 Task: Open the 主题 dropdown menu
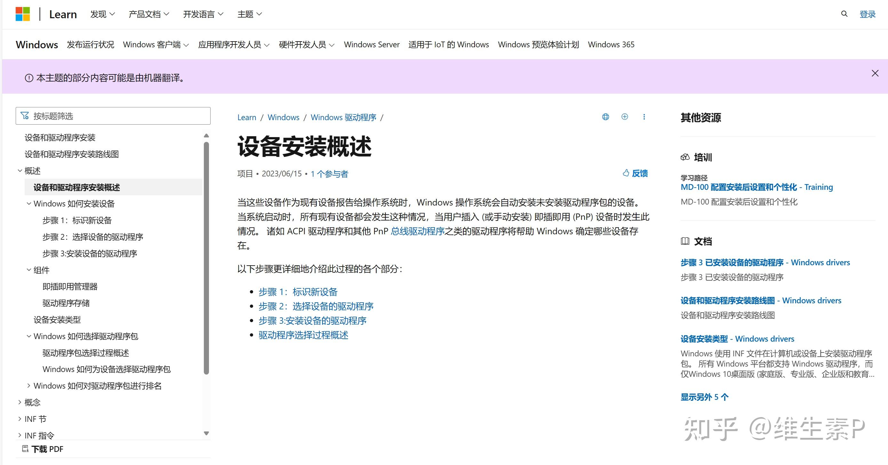coord(250,14)
